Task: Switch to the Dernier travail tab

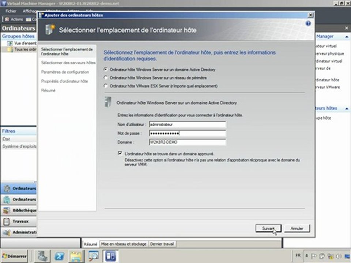Action: click(x=162, y=244)
